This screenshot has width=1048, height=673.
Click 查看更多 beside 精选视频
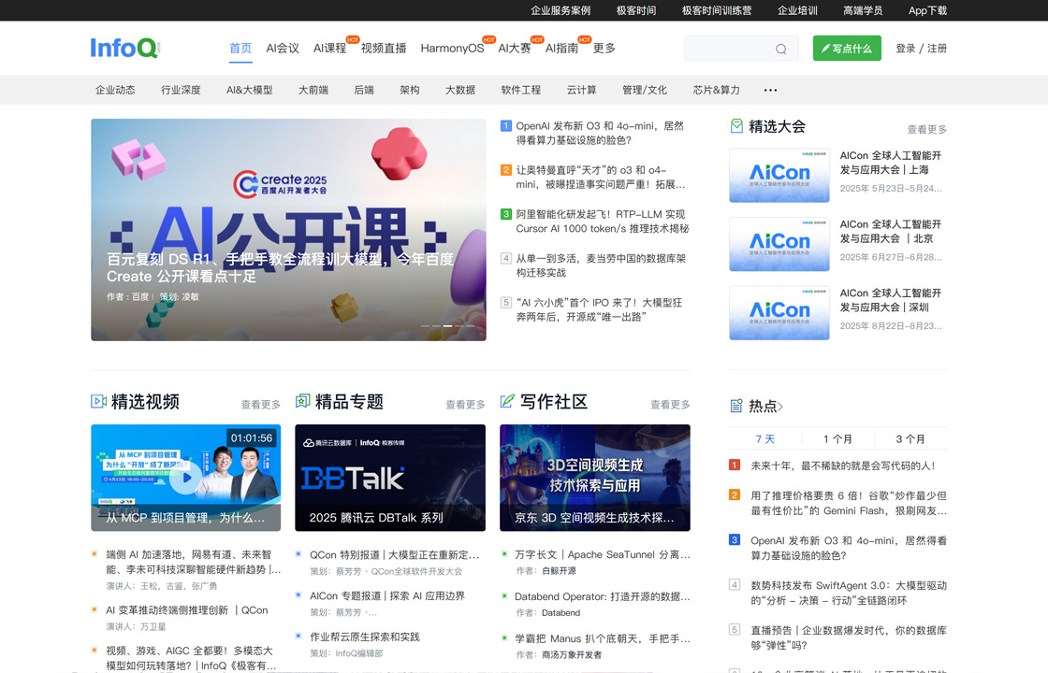261,405
